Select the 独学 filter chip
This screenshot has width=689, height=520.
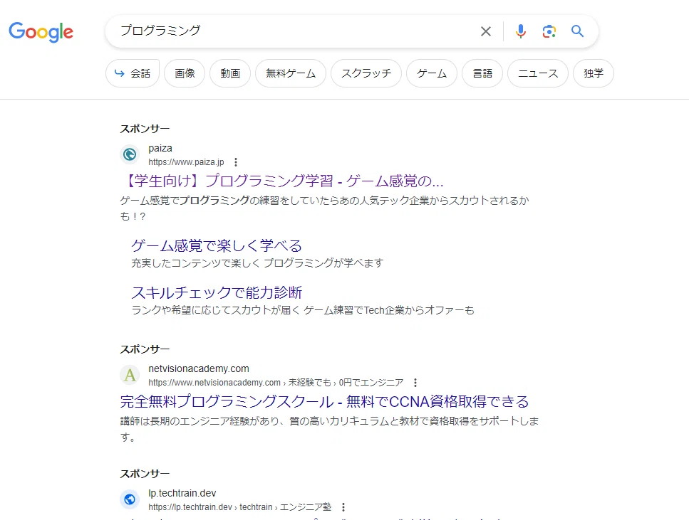(594, 73)
